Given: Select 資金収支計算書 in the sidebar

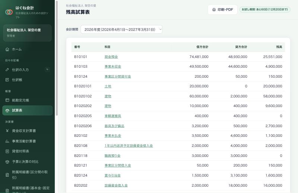Looking at the screenshot, I should click(27, 131).
